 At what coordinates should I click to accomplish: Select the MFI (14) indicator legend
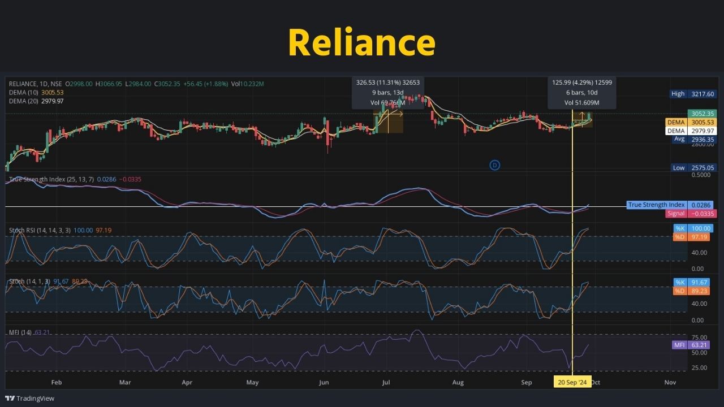(x=29, y=332)
